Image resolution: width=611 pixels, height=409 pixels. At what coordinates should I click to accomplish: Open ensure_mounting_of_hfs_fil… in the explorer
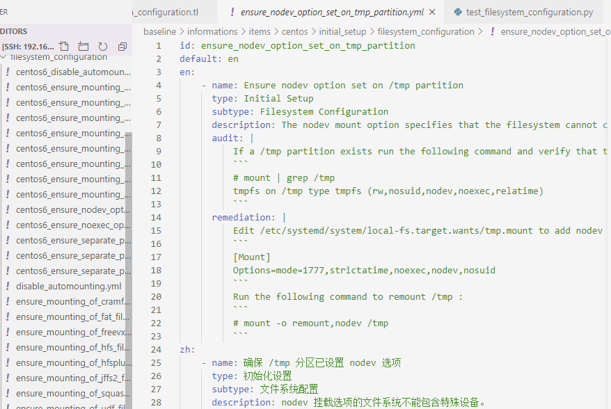(73, 348)
